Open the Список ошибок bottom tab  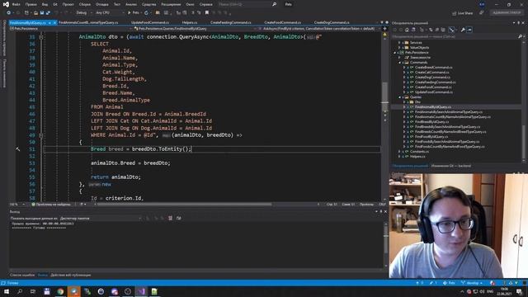[22, 275]
